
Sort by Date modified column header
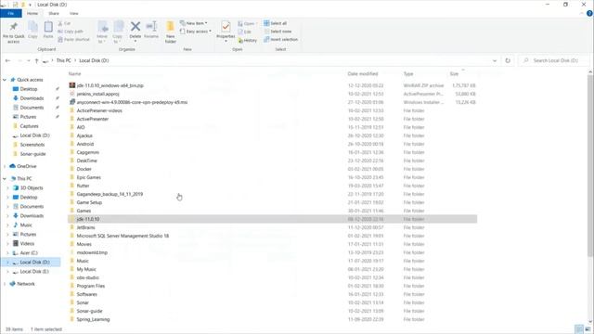click(x=363, y=74)
